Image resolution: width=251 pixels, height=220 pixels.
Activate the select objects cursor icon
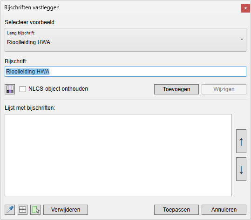[35, 210]
